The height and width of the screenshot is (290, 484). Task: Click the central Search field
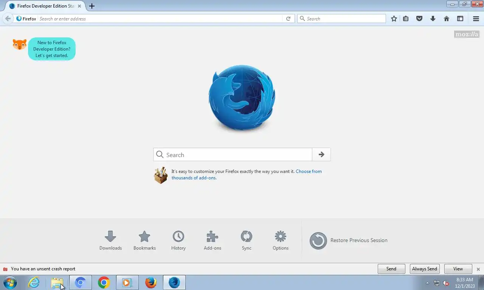(233, 154)
